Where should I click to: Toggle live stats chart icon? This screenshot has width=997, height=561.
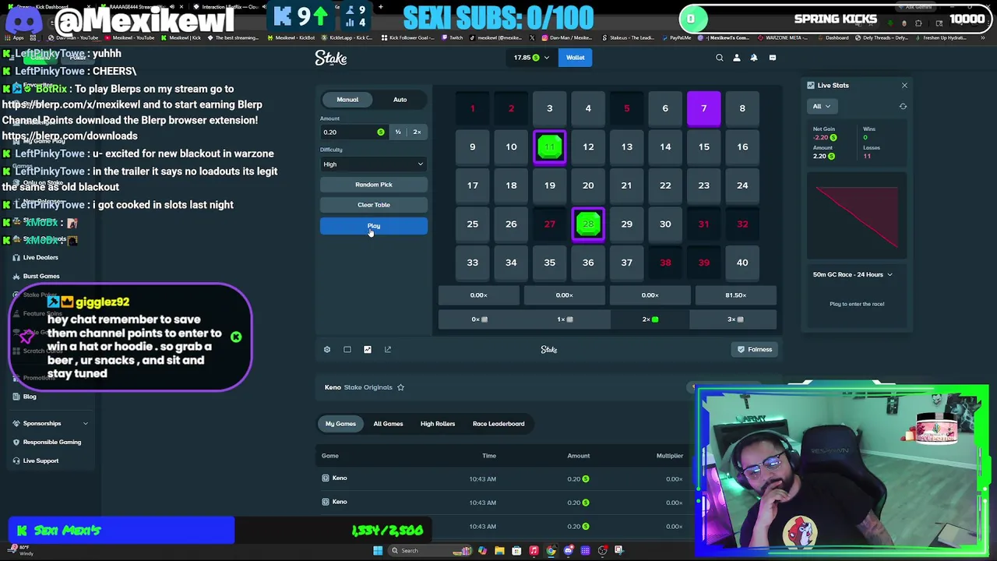[x=368, y=350]
